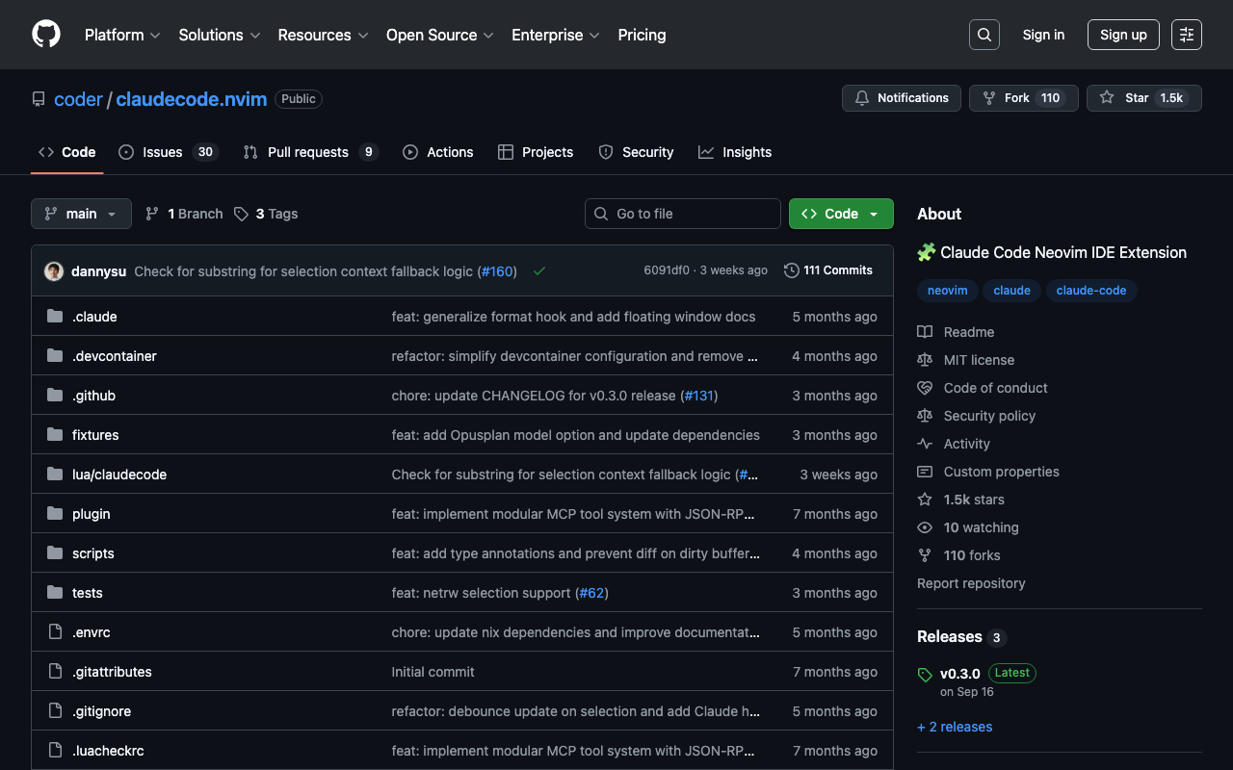Open the MIT license link

coord(979,360)
